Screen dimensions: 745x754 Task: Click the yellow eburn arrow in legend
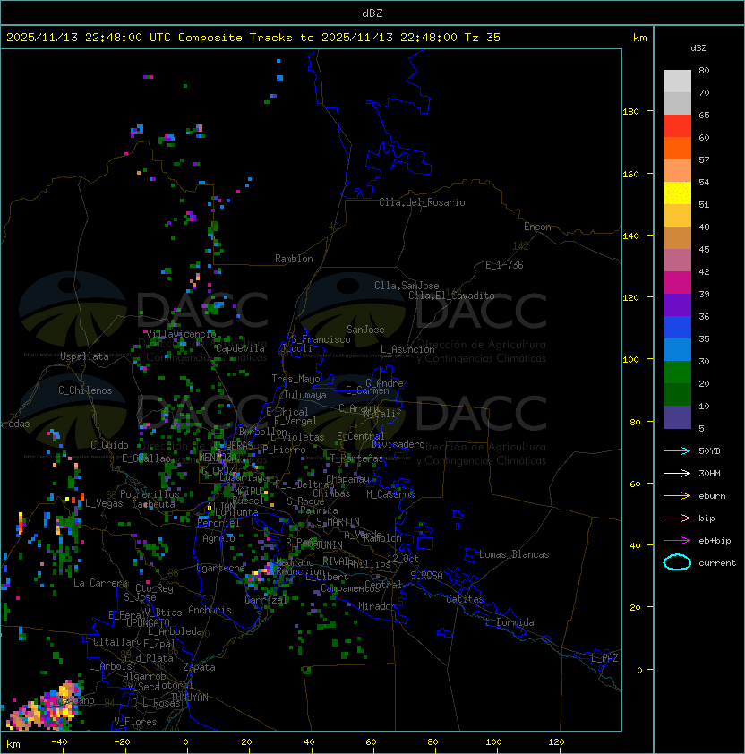[677, 496]
